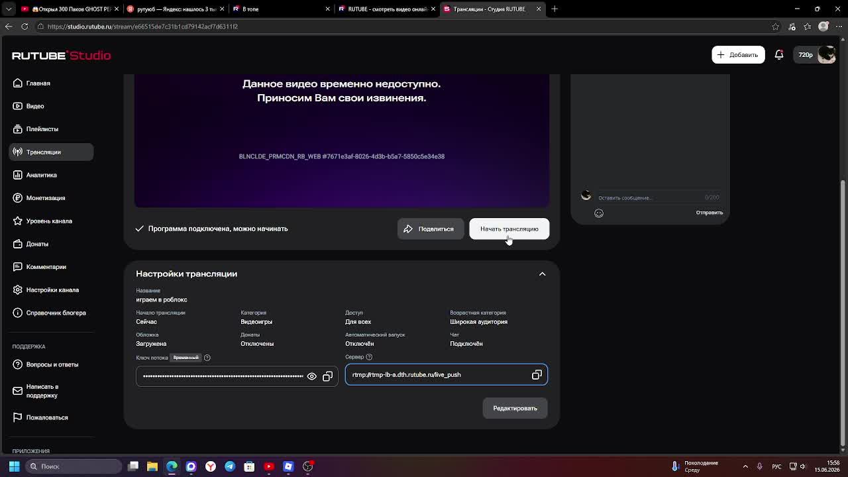848x477 pixels.
Task: Reload the browser page
Action: 25,26
